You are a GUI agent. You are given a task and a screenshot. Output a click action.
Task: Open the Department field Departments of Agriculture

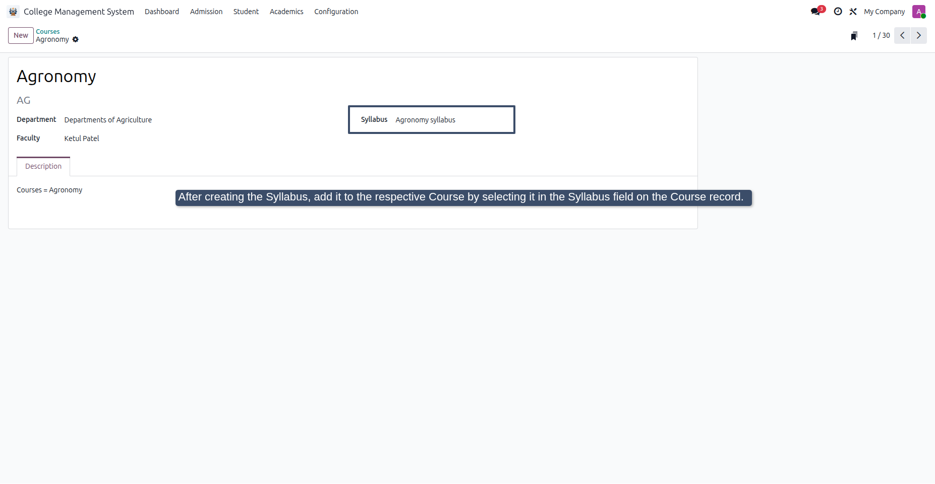coord(108,120)
